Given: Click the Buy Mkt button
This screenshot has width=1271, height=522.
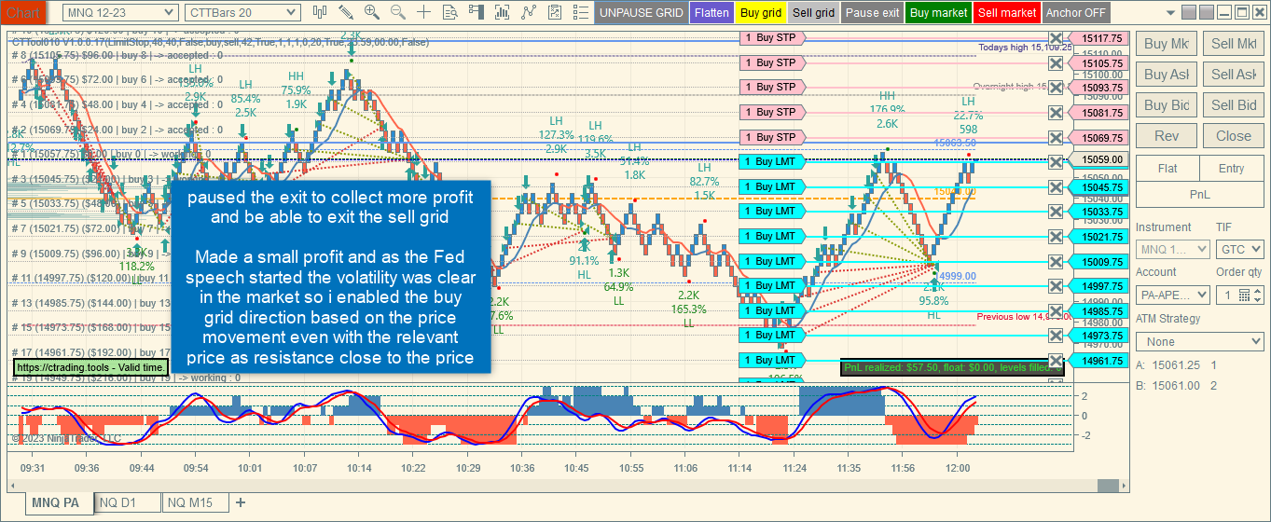Looking at the screenshot, I should [x=1167, y=44].
